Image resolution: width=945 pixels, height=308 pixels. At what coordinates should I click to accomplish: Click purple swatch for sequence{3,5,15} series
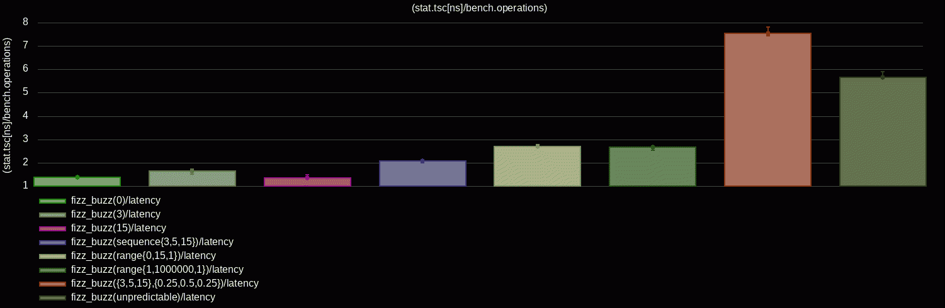(52, 243)
